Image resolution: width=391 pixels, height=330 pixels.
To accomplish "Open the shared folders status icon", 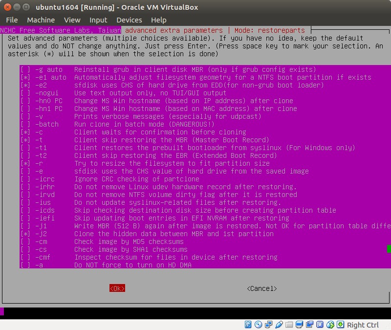I will (x=289, y=325).
